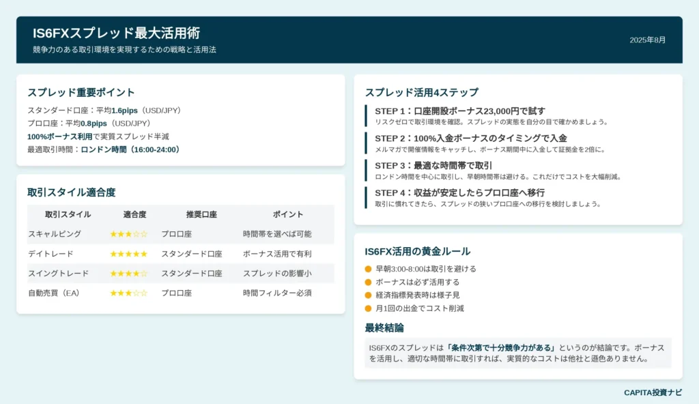Click 'STEP 1：口座開設ボーナス23,000円で試す'

(460, 111)
